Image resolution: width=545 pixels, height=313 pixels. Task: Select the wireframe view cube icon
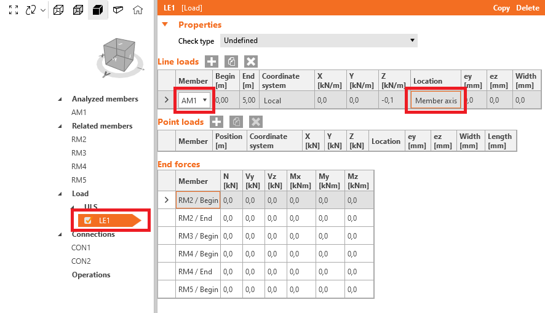[x=58, y=10]
